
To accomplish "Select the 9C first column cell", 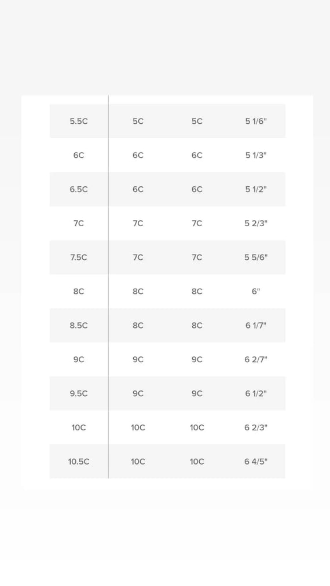I will click(x=79, y=359).
